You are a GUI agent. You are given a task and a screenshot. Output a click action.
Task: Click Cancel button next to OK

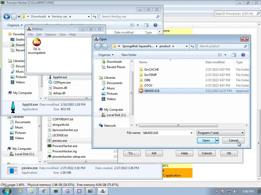click(207, 153)
